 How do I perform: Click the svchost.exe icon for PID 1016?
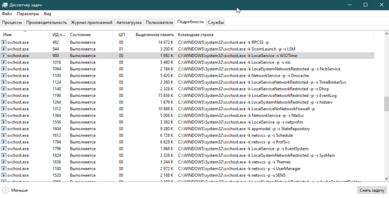click(4, 62)
